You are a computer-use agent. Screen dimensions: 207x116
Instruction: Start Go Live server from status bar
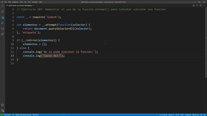click(196, 115)
